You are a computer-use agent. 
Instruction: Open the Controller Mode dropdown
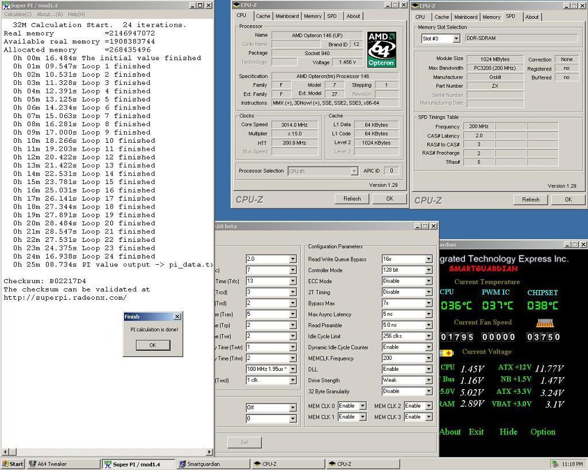point(428,270)
